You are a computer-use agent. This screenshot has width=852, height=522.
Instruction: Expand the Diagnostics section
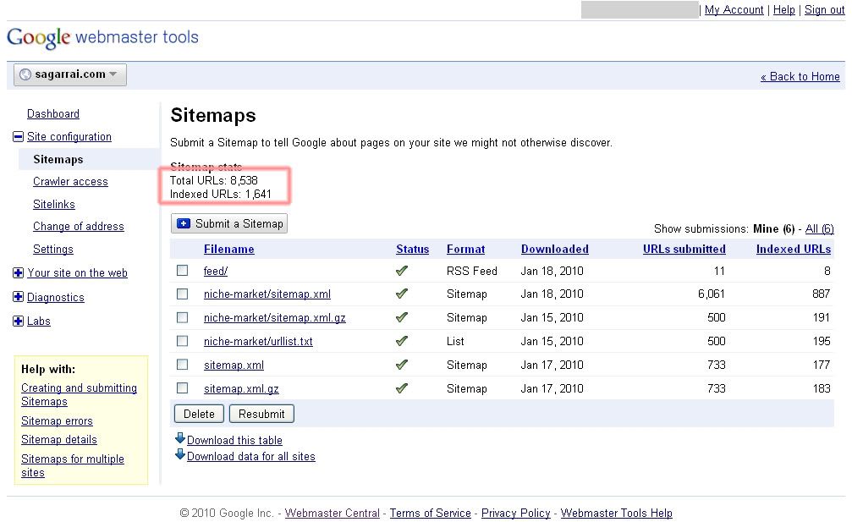coord(19,298)
